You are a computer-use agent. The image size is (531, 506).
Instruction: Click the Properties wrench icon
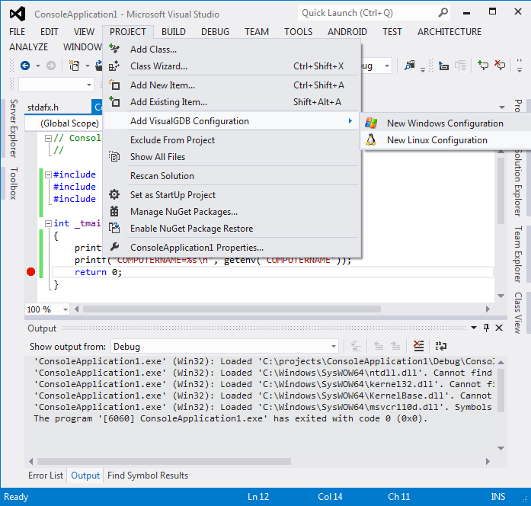click(114, 247)
